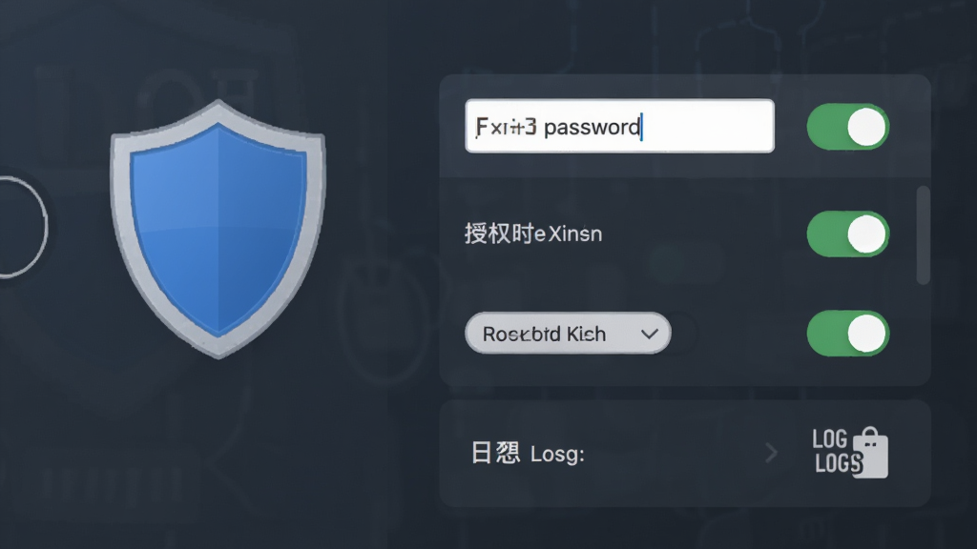Viewport: 977px width, 549px height.
Task: Click the white knob of the password toggle
Action: tap(866, 127)
